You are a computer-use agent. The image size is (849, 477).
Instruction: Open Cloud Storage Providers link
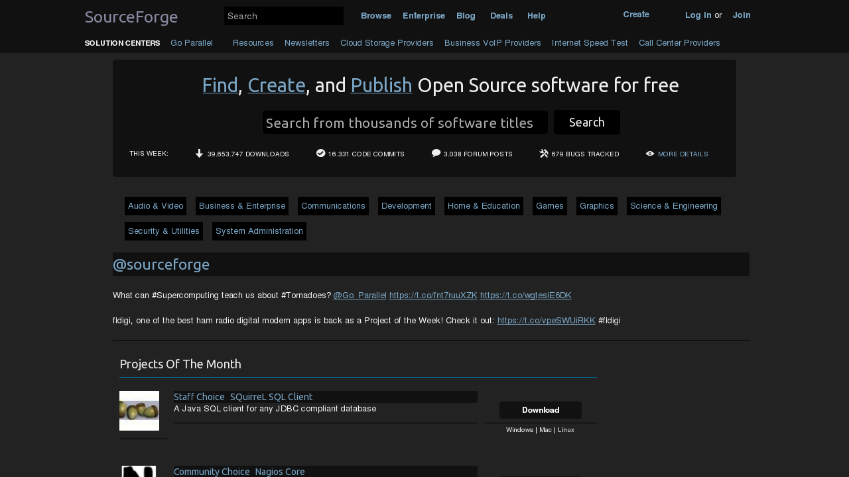pyautogui.click(x=387, y=43)
